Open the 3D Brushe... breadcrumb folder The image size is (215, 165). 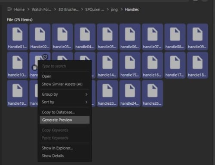tap(68, 9)
